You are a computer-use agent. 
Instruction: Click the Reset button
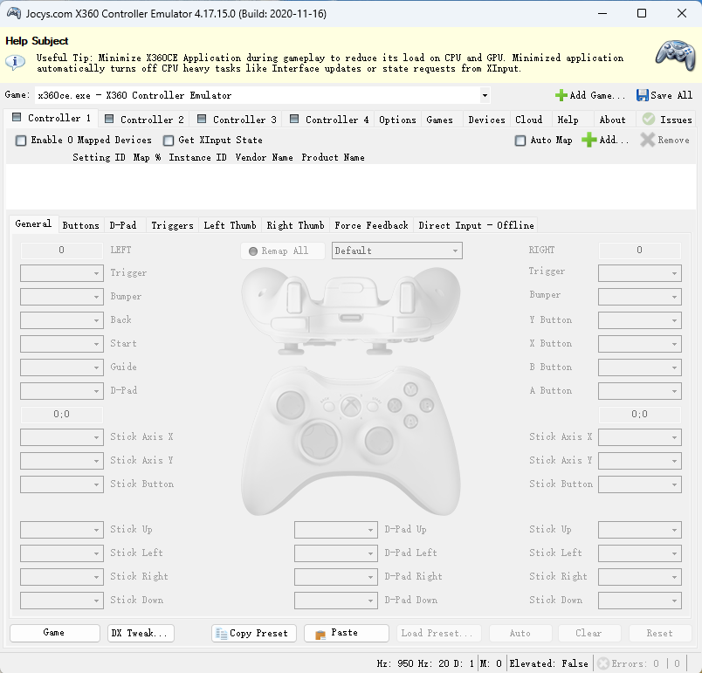pyautogui.click(x=660, y=633)
